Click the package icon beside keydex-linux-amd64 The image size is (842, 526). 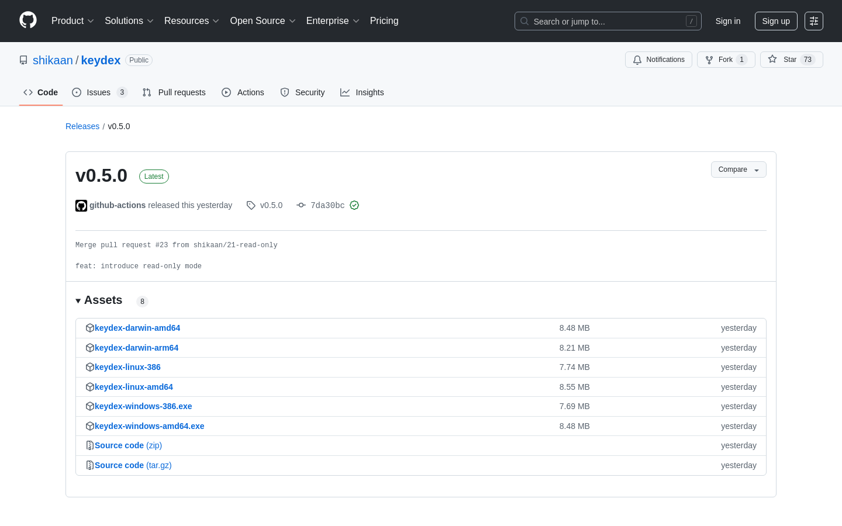(x=90, y=387)
